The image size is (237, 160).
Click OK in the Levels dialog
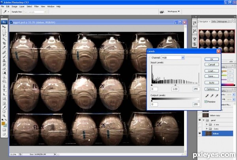coord(212,59)
